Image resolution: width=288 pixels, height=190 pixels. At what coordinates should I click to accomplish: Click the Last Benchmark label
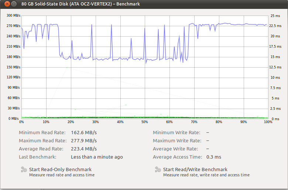(x=37, y=157)
